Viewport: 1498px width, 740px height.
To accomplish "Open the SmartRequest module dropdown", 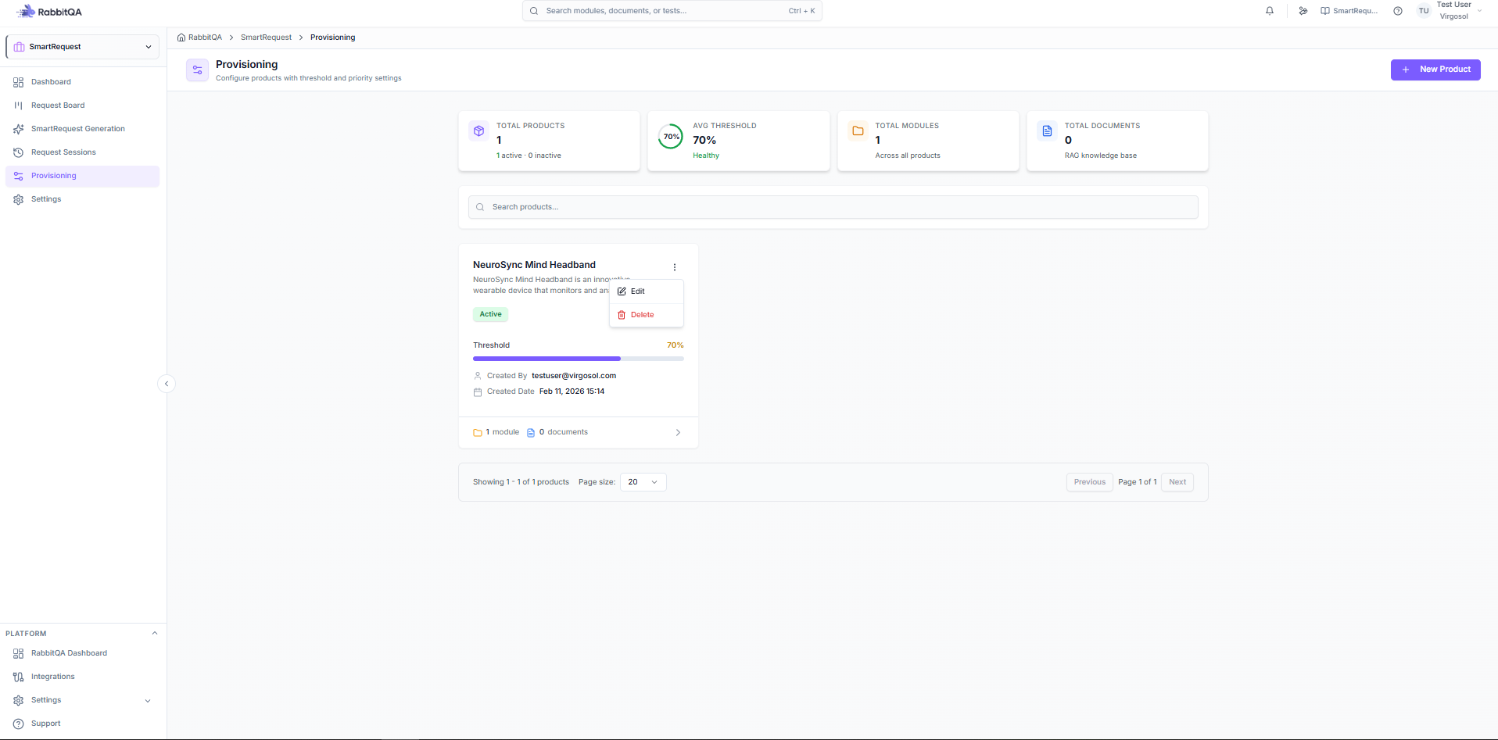I will pos(82,47).
